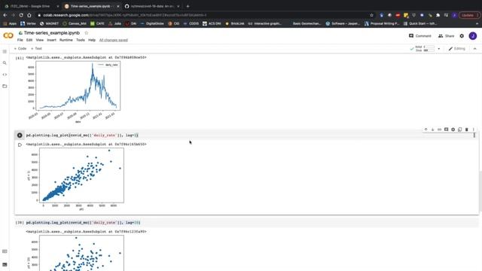482x271 pixels.
Task: Open the Proposal Writing bookmark
Action: click(x=382, y=23)
